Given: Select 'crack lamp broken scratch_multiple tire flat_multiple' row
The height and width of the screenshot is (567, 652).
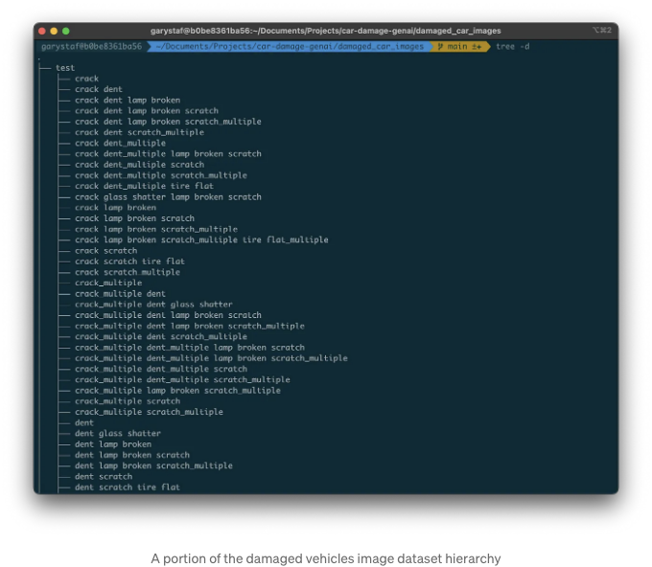Looking at the screenshot, I should 201,240.
